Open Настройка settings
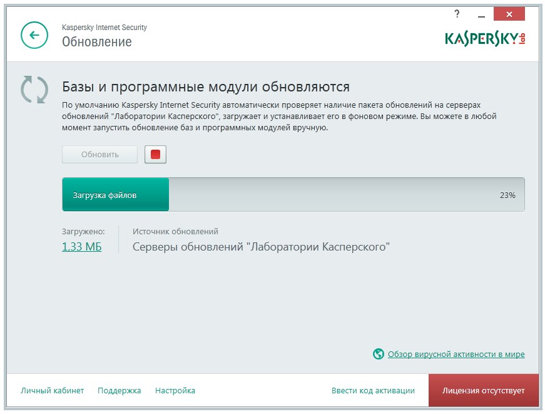 click(175, 390)
